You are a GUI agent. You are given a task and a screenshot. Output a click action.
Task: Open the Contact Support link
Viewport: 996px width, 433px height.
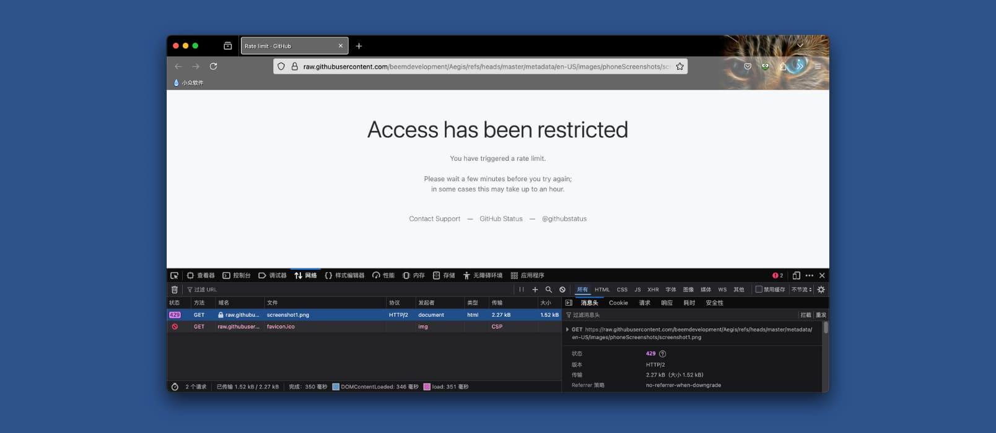click(434, 219)
